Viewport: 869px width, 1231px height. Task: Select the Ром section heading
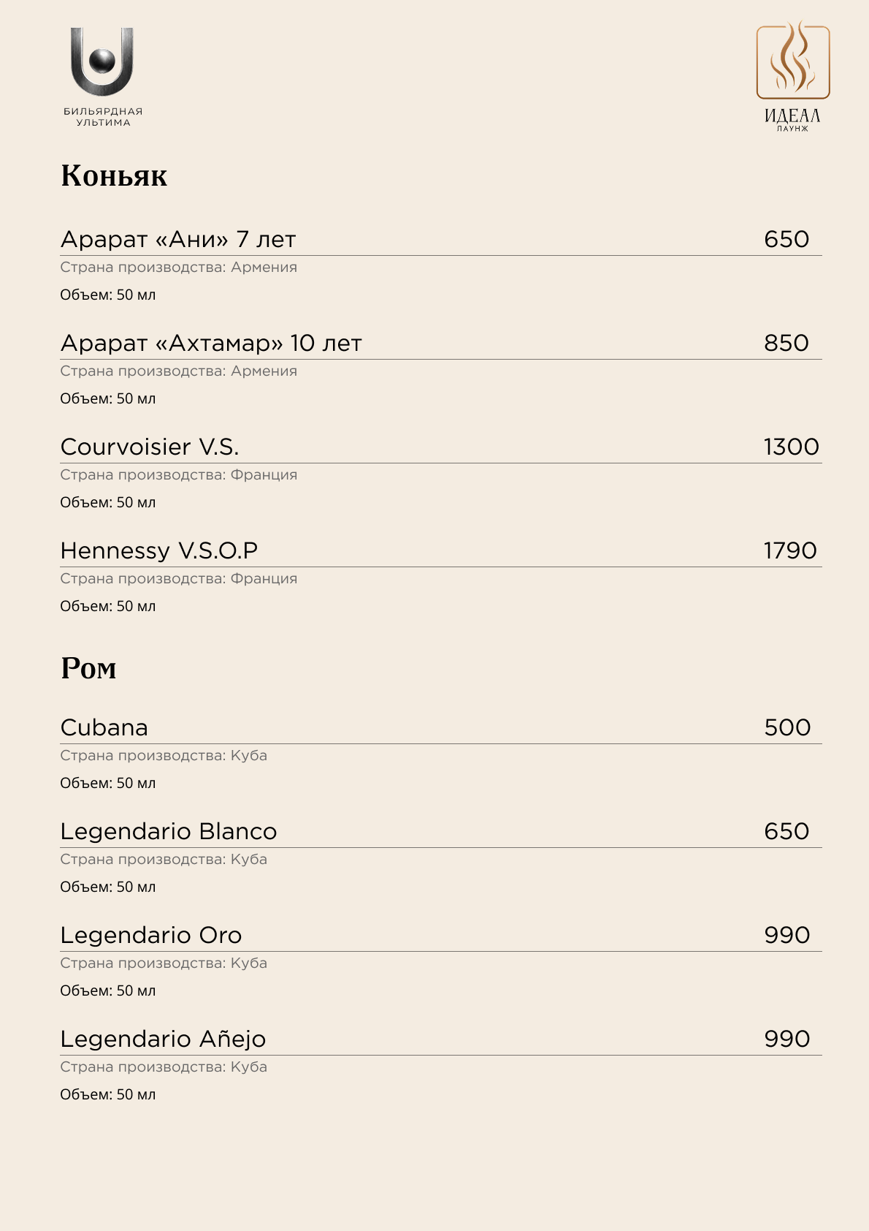coord(88,668)
